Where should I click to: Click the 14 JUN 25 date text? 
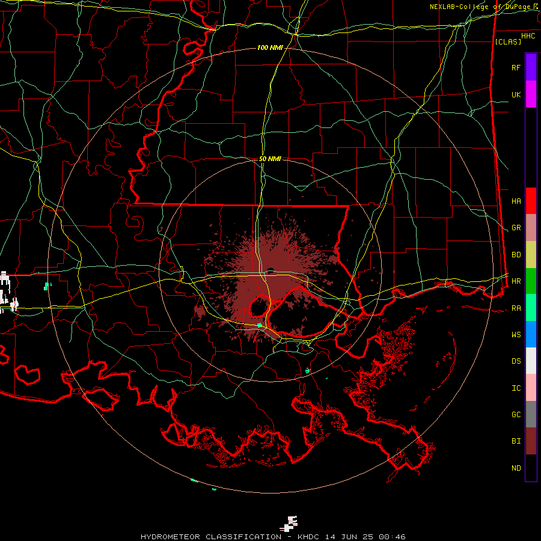pyautogui.click(x=349, y=537)
